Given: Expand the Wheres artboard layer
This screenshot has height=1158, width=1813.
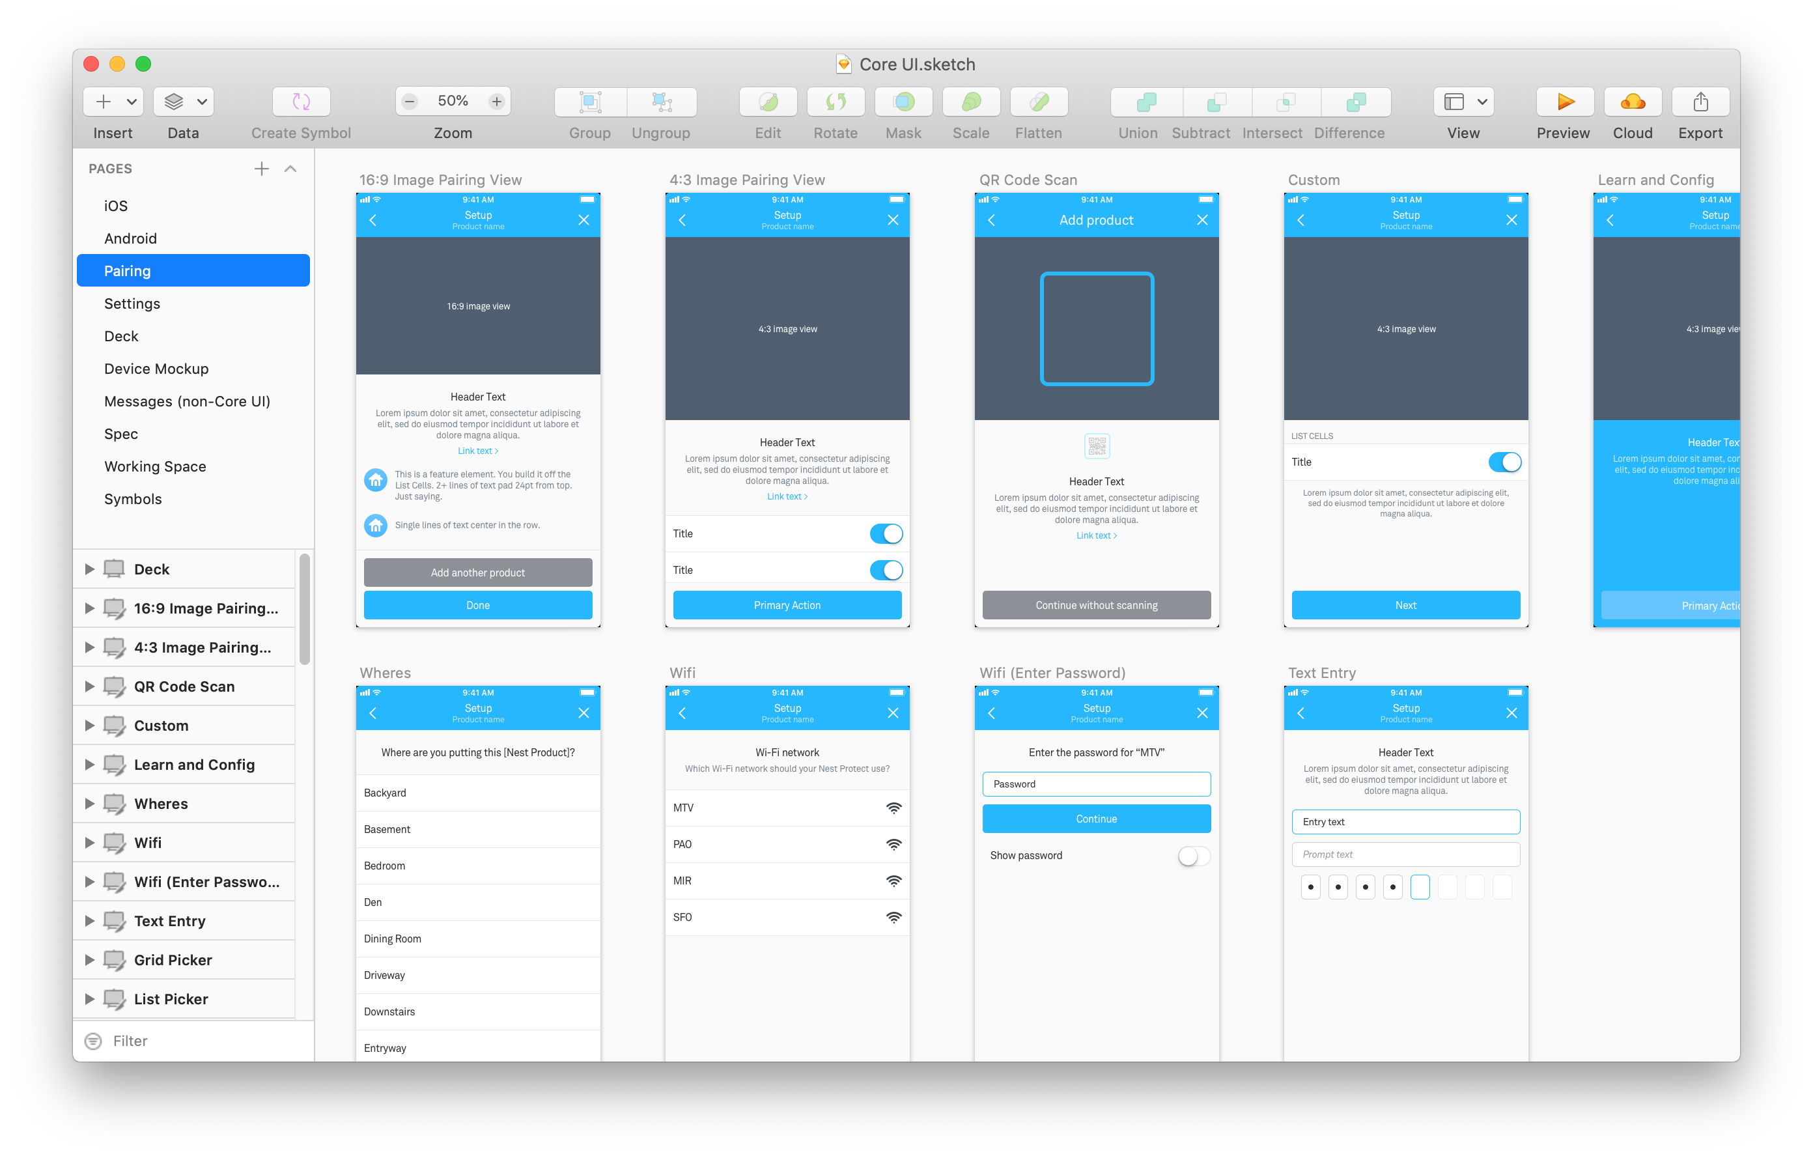Looking at the screenshot, I should tap(90, 804).
